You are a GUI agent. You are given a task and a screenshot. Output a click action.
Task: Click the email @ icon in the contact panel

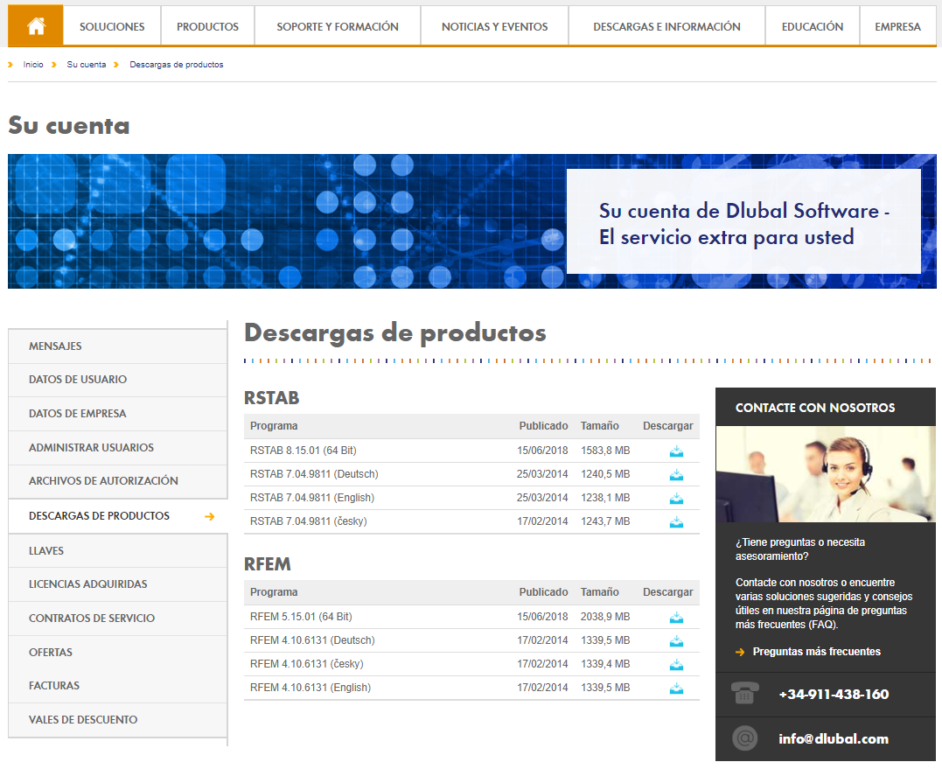tap(744, 738)
